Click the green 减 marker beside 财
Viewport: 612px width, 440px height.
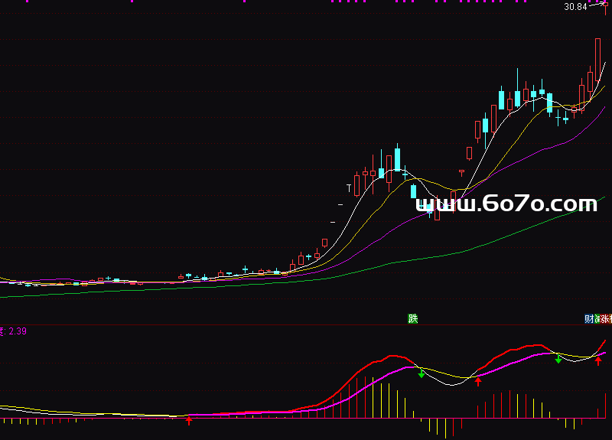pos(597,318)
